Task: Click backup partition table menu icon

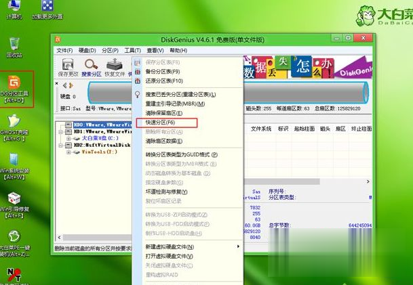Action: 138,72
